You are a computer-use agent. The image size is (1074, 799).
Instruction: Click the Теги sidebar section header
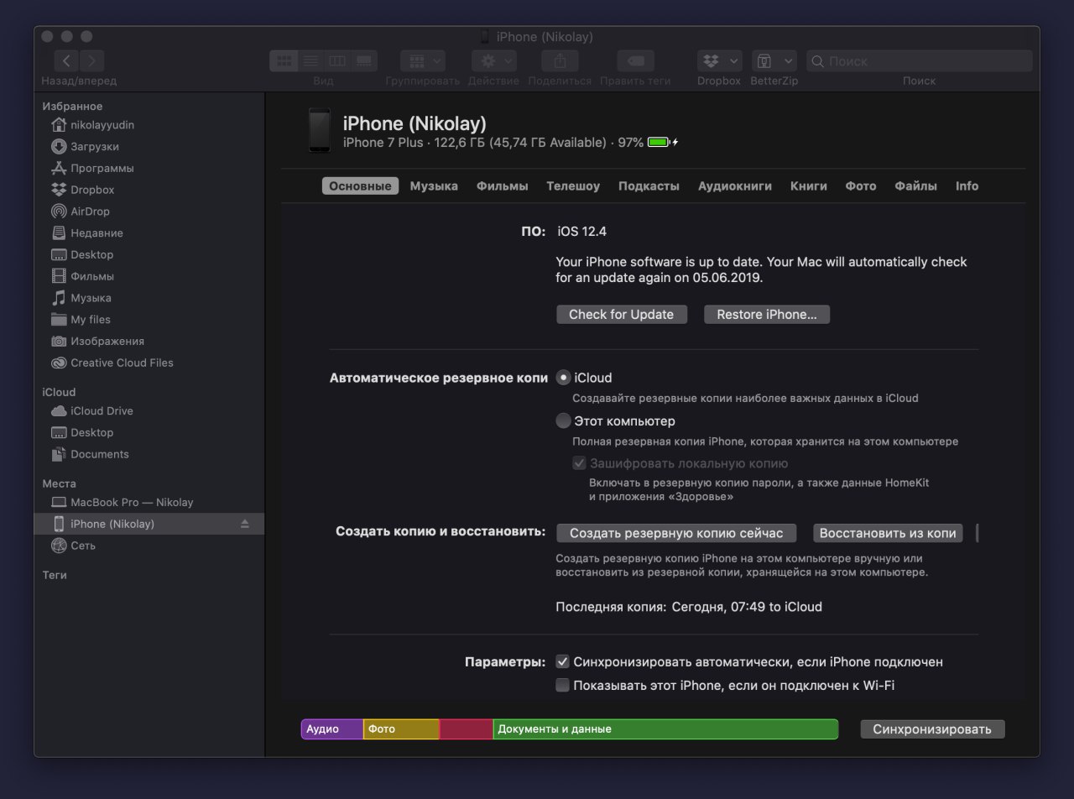55,576
